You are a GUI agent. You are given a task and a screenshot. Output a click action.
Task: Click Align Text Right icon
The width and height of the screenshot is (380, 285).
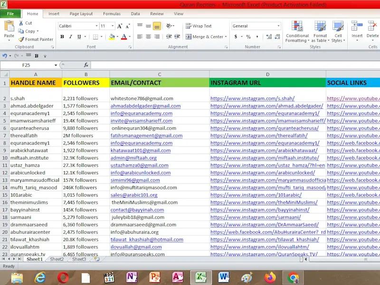[157, 37]
